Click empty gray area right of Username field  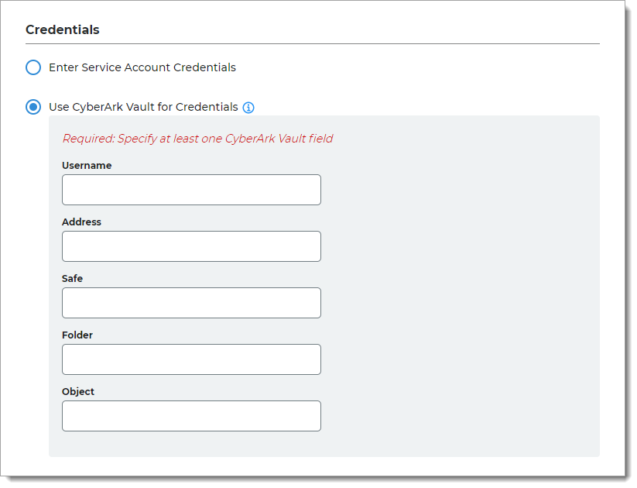(457, 190)
